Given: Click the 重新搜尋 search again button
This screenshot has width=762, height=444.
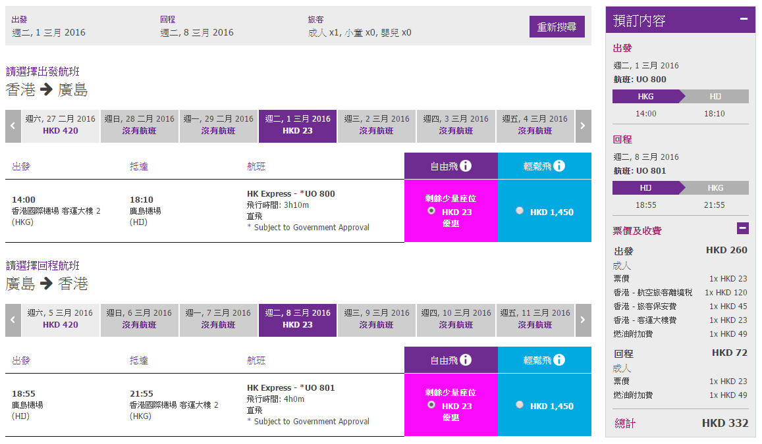Looking at the screenshot, I should (557, 27).
